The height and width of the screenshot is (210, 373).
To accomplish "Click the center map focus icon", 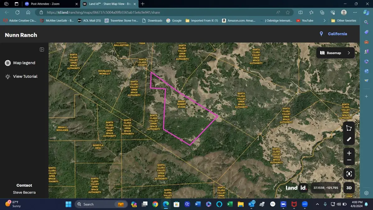I will (349, 174).
